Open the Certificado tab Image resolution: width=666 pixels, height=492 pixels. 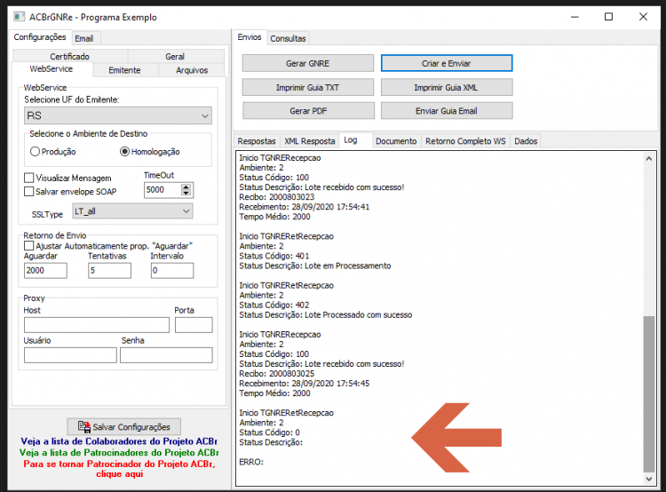click(x=69, y=56)
